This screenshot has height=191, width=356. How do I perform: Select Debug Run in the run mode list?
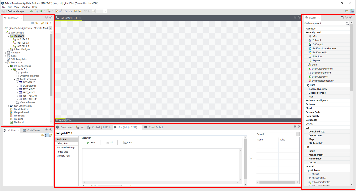[67, 143]
